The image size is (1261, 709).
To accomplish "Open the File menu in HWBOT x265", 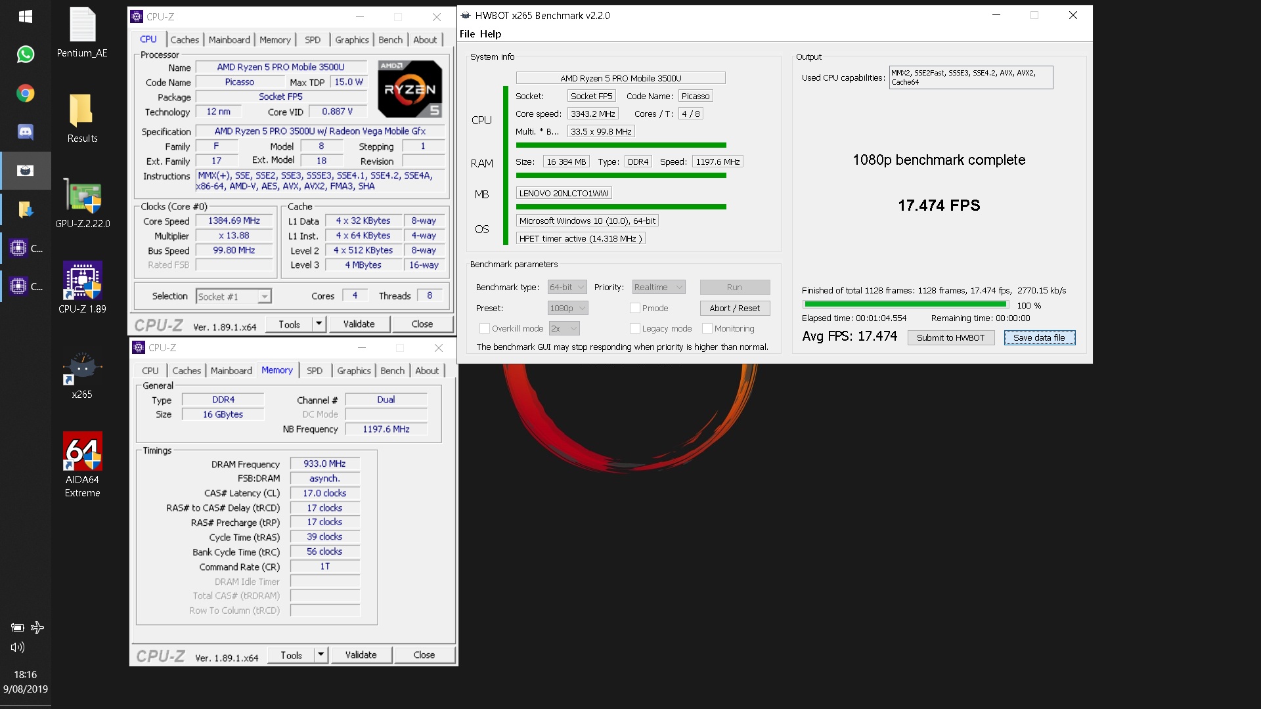I will point(467,34).
